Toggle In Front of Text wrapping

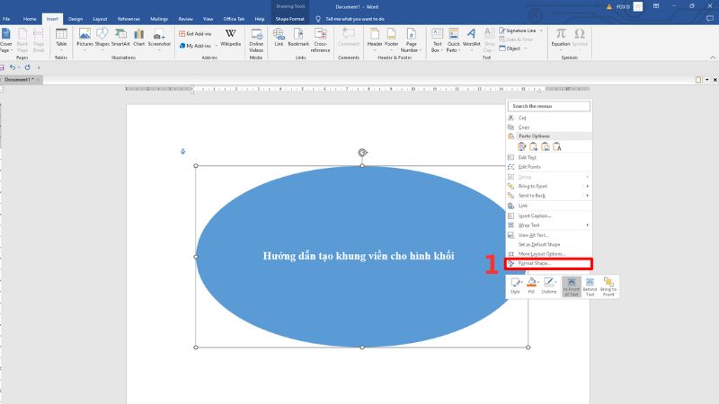coord(571,285)
